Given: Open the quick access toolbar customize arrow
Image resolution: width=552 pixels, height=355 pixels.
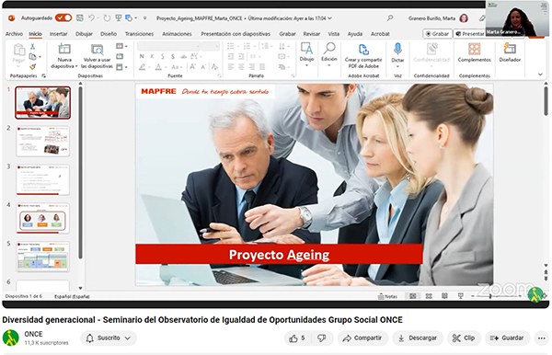Looking at the screenshot, I should tap(144, 18).
